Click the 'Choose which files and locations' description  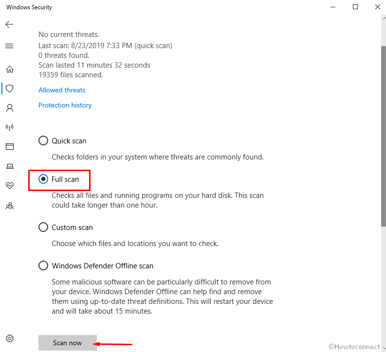[x=135, y=244]
